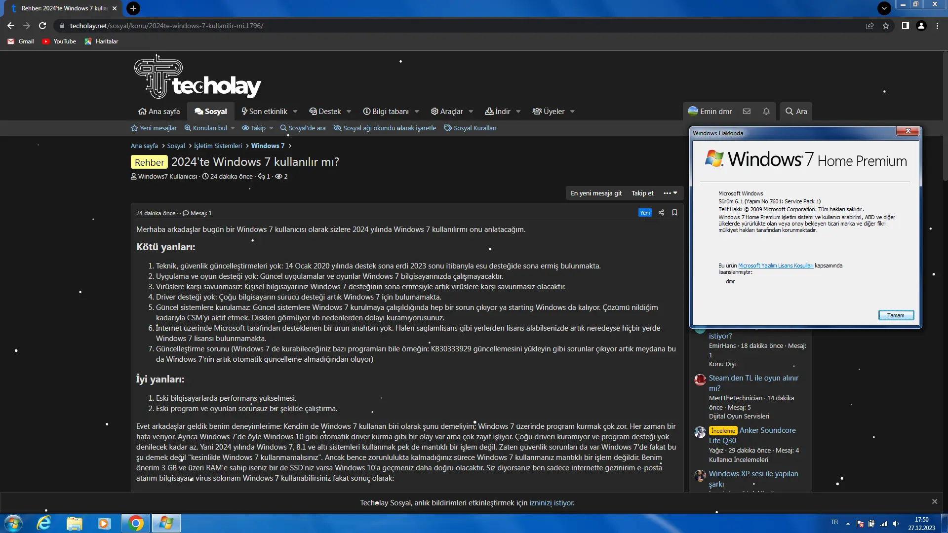Bookmark this page with the star icon
Viewport: 948px width, 533px height.
[886, 26]
